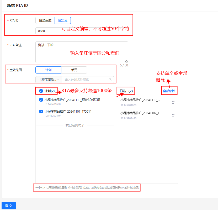Toggle the 计划(2) select-all checkbox
This screenshot has width=218, height=210.
pos(41,91)
